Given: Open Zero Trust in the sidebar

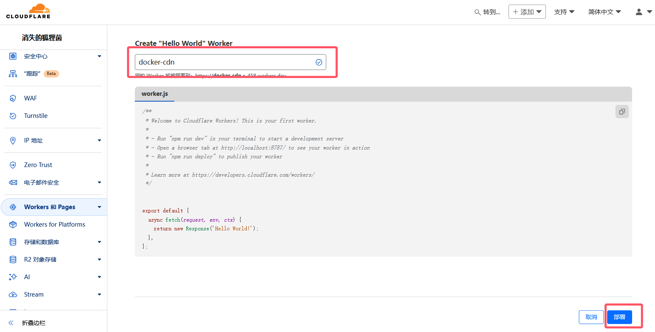Looking at the screenshot, I should [38, 165].
